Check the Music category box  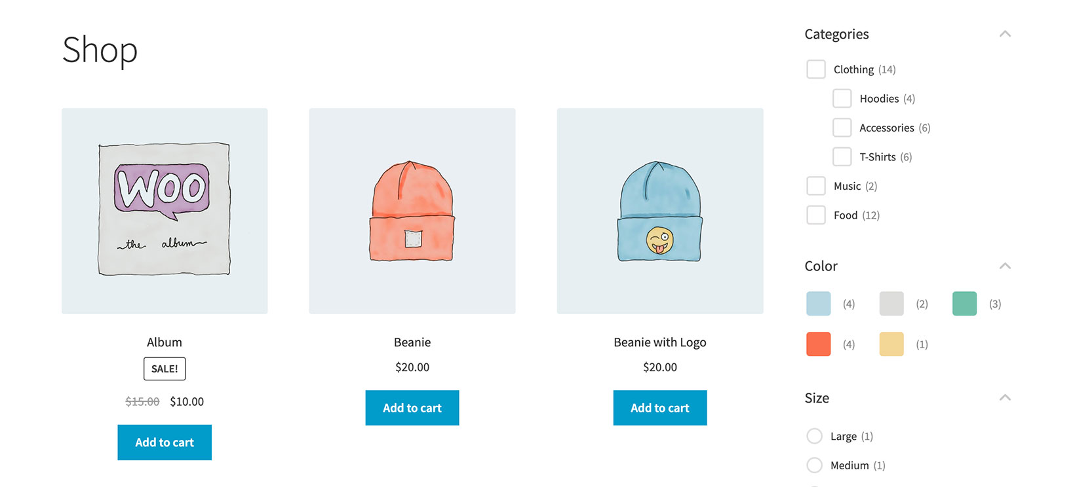(816, 186)
